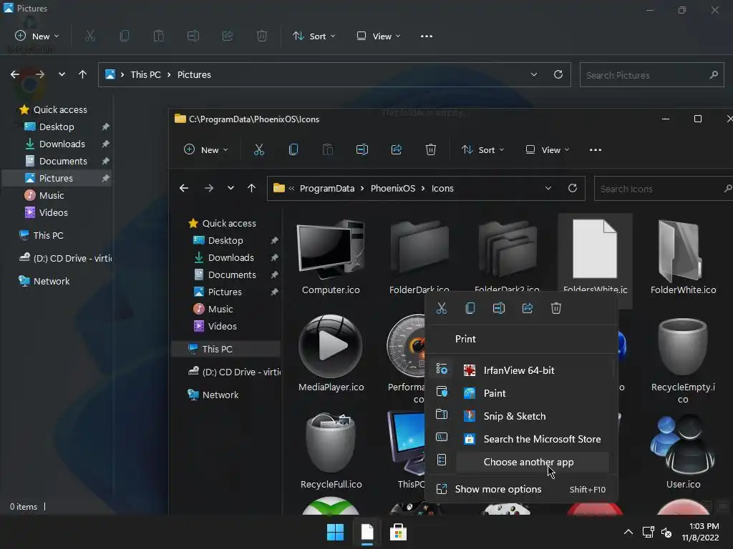
Task: Open Sort dropdown in Pictures window
Action: point(314,36)
